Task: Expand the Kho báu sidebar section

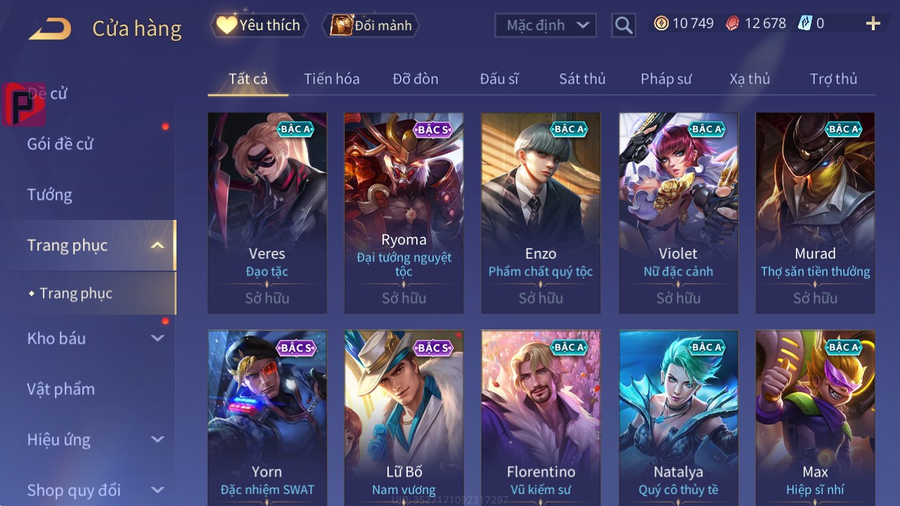Action: (x=157, y=338)
